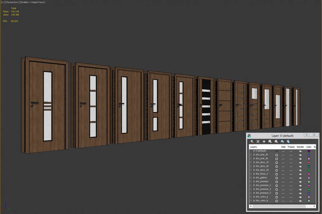
Task: Click the Create New Layer icon
Action: 252,142
